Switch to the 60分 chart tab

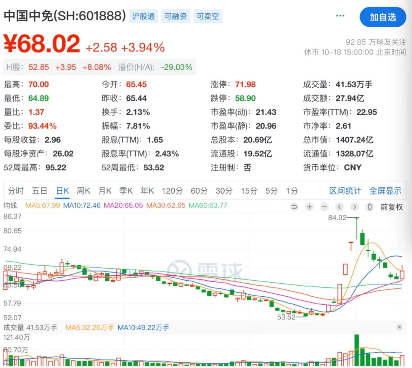tap(199, 191)
